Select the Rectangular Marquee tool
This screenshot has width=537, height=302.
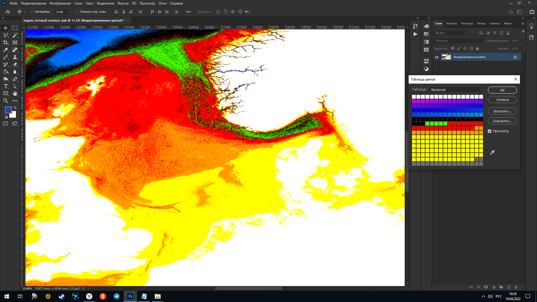point(15,28)
